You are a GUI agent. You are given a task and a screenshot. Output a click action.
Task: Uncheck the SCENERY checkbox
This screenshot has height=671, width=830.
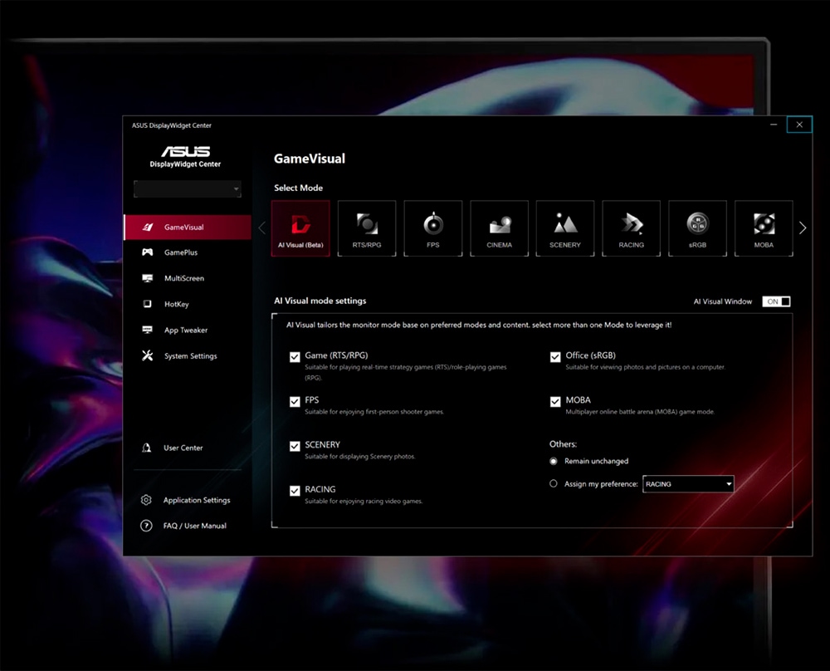[295, 446]
